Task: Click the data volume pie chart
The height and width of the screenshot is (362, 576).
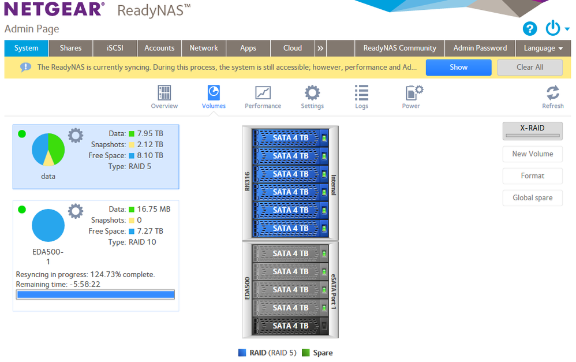Action: click(x=48, y=150)
